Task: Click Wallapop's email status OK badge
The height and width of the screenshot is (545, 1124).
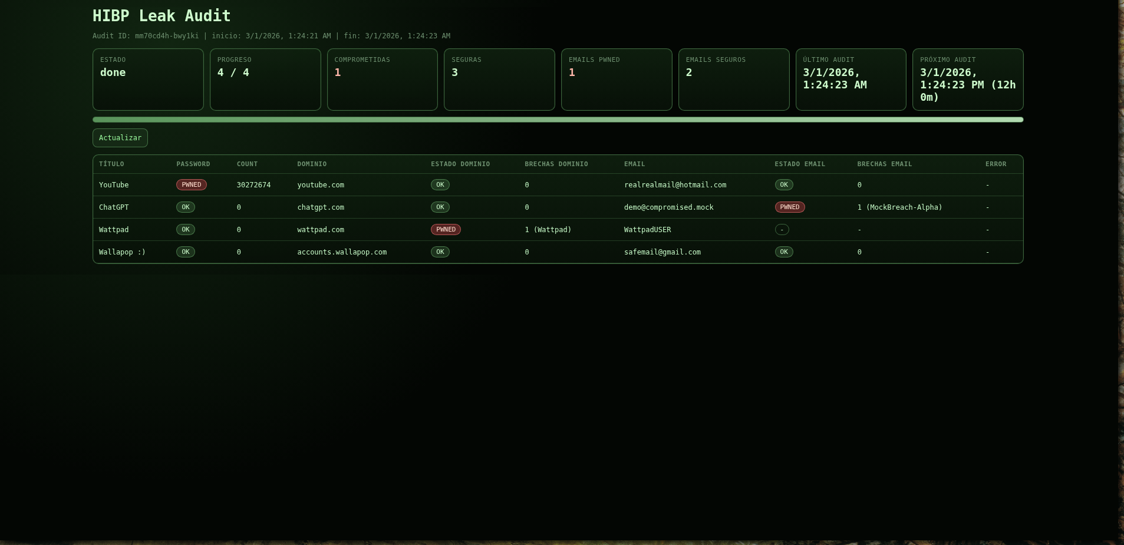Action: coord(784,252)
